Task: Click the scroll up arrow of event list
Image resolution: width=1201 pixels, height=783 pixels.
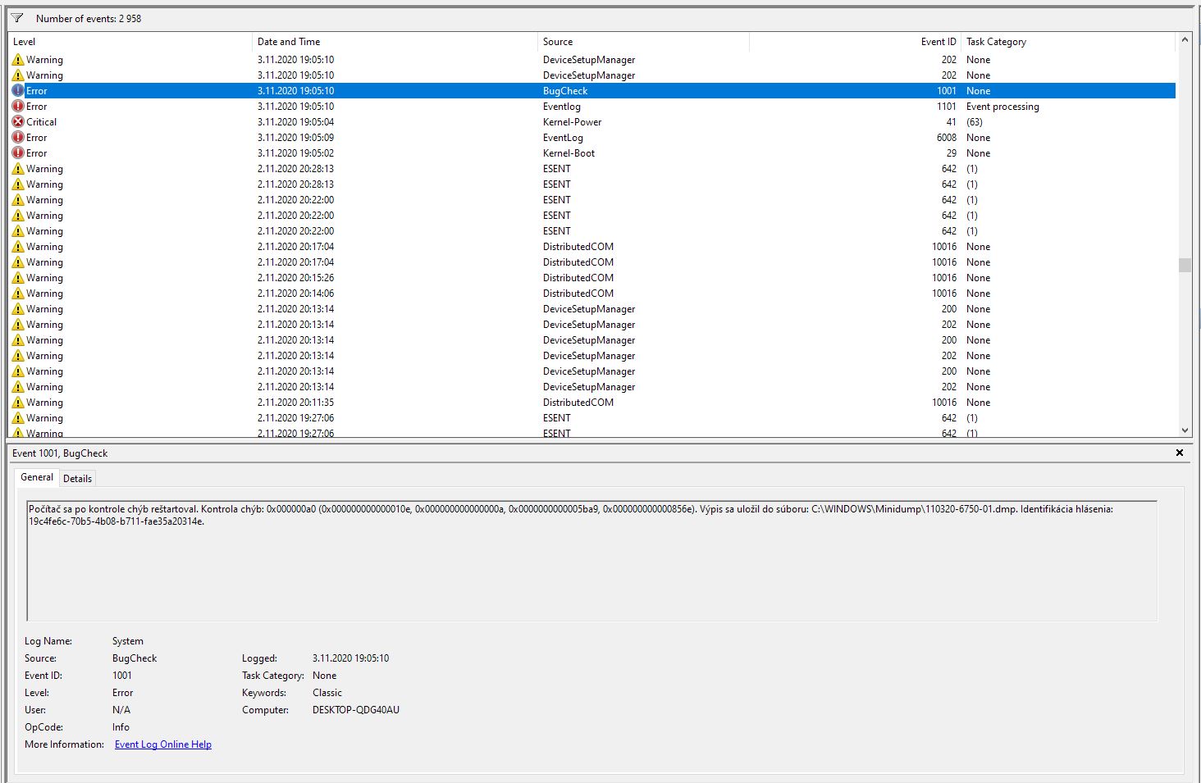Action: pyautogui.click(x=1185, y=40)
